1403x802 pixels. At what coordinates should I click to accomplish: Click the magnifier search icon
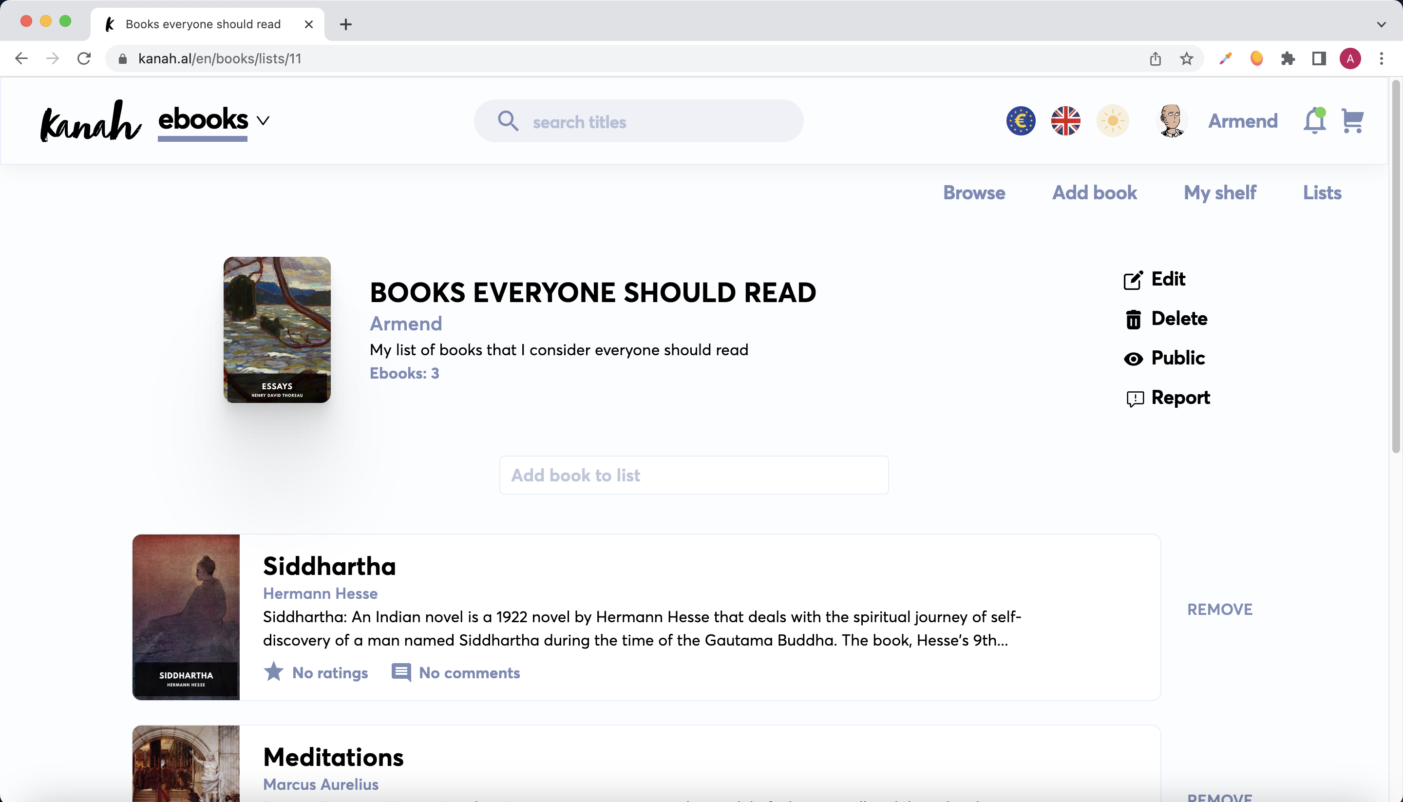508,121
